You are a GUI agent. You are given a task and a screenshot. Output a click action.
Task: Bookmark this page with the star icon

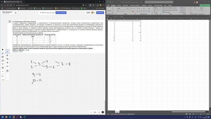86,5
